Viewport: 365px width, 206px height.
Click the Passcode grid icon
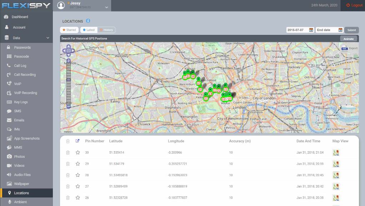(9, 56)
